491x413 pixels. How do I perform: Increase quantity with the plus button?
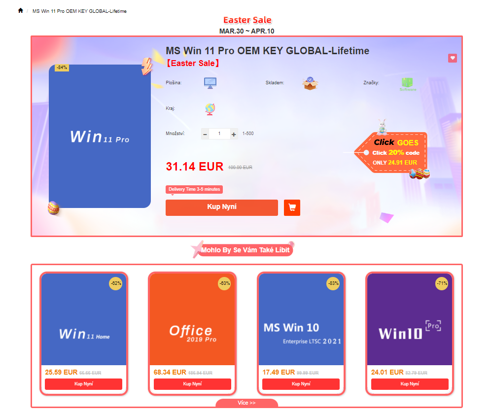[234, 134]
